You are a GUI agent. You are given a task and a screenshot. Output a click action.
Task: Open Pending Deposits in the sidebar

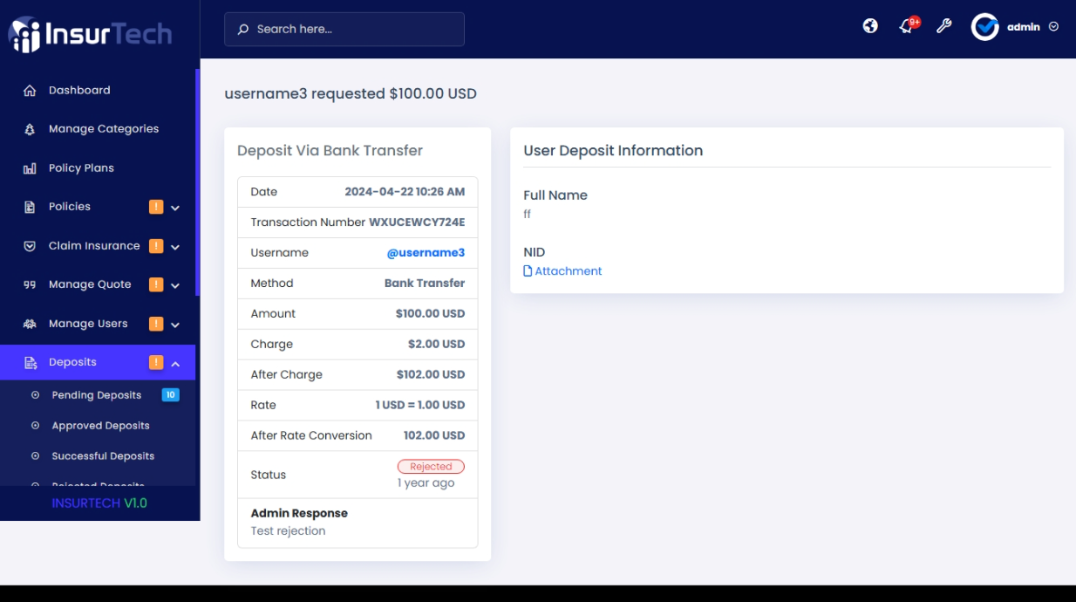click(x=96, y=395)
